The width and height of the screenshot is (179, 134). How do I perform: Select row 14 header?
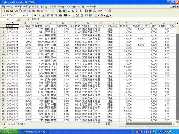coord(3,67)
